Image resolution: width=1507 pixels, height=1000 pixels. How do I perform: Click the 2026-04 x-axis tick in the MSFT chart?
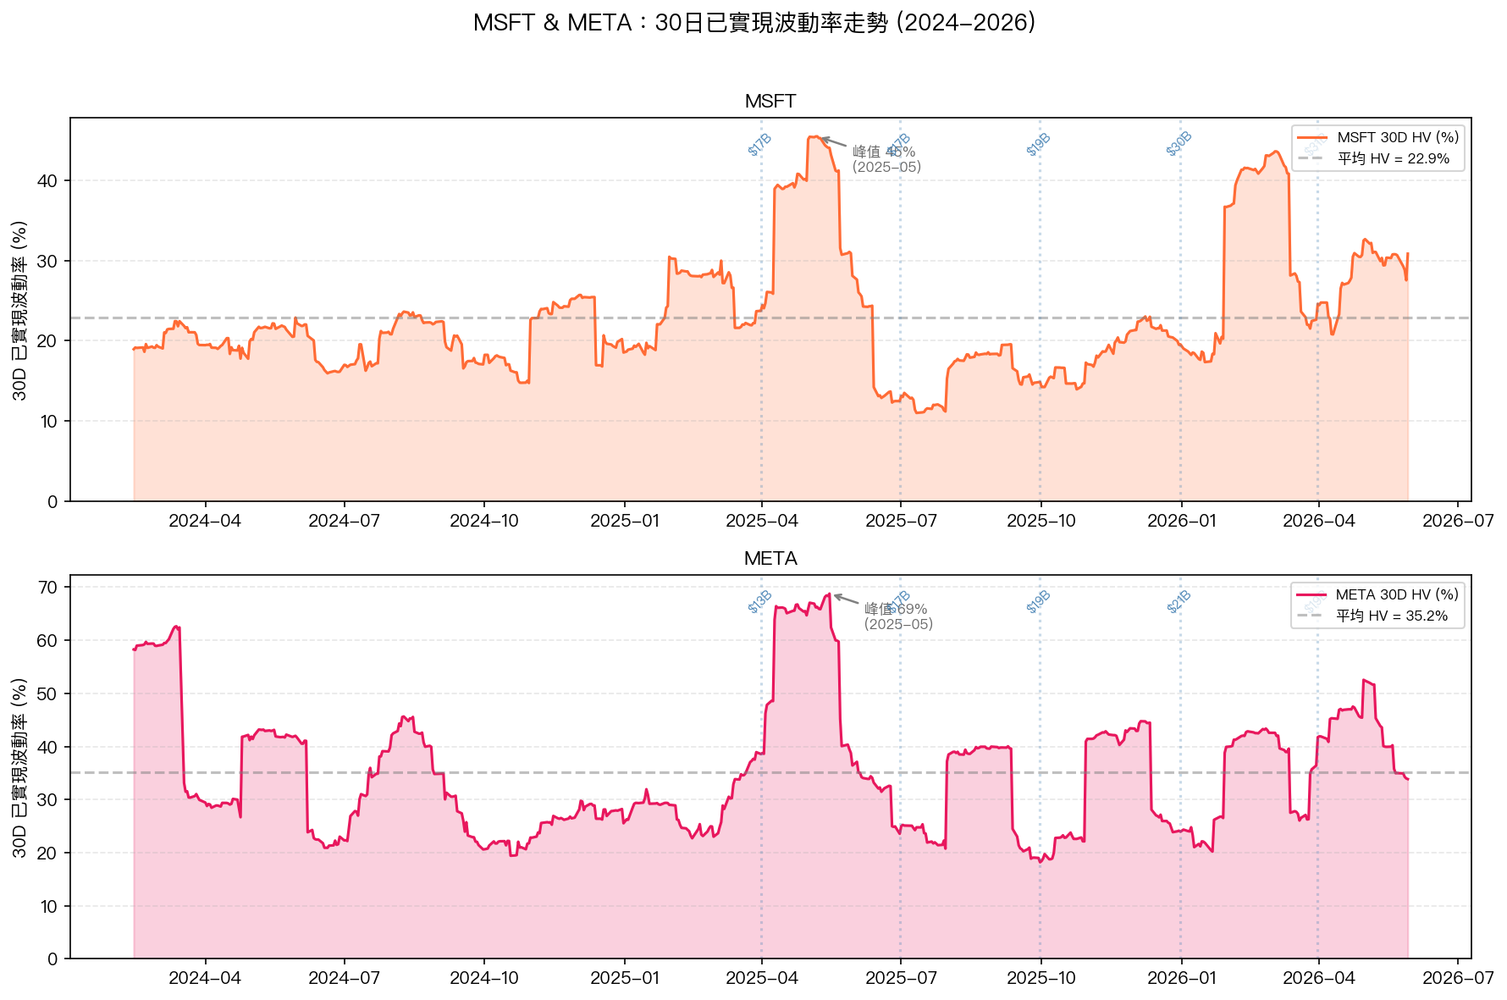point(1318,521)
